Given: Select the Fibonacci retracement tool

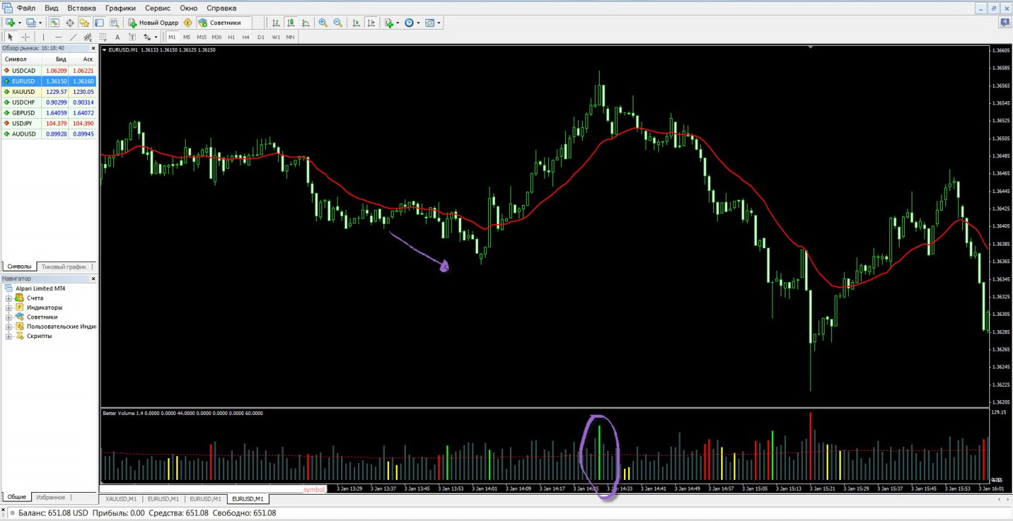Looking at the screenshot, I should pyautogui.click(x=103, y=37).
